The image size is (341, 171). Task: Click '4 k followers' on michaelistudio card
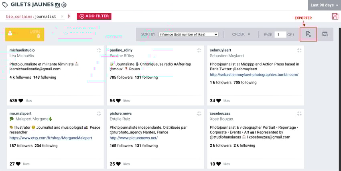pyautogui.click(x=20, y=77)
